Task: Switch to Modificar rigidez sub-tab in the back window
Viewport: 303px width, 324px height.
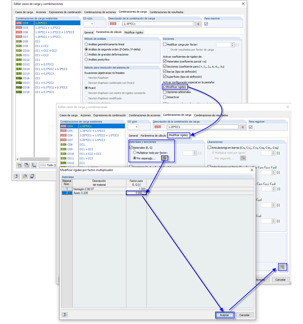Action: click(x=134, y=32)
